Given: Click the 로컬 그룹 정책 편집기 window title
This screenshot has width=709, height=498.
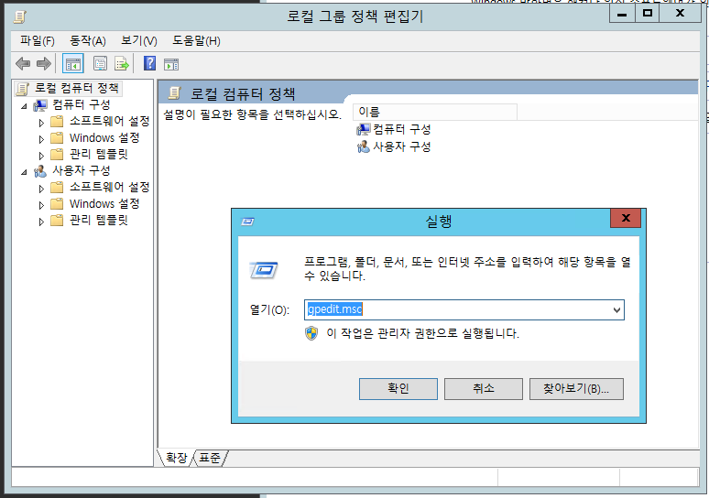Looking at the screenshot, I should tap(354, 16).
